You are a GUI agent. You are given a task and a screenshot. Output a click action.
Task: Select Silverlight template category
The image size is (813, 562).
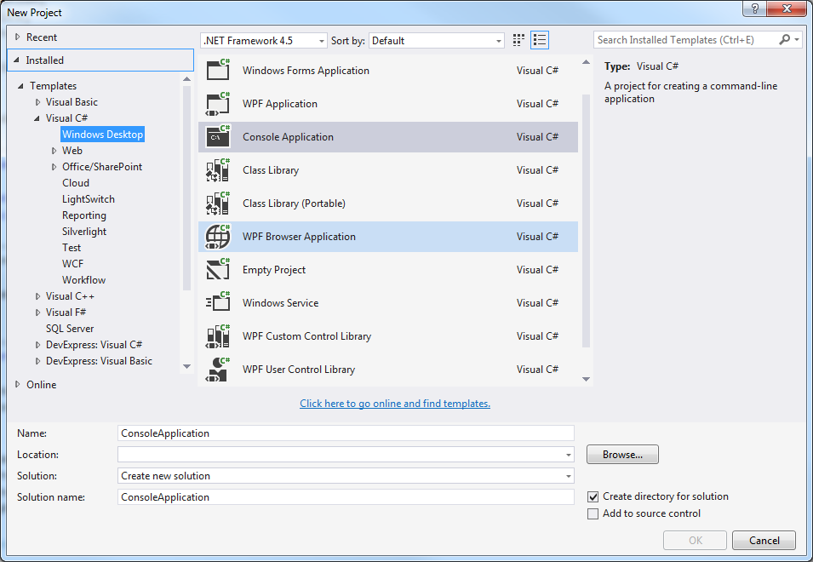(x=84, y=232)
